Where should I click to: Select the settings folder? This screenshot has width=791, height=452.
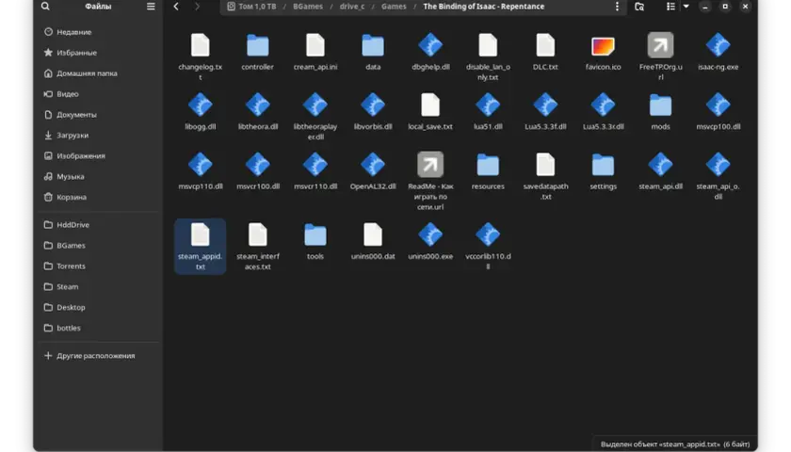603,170
